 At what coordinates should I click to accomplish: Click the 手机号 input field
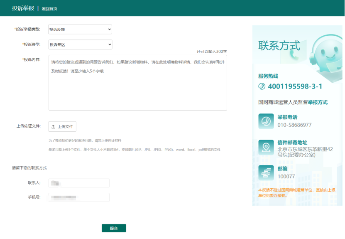79,197
